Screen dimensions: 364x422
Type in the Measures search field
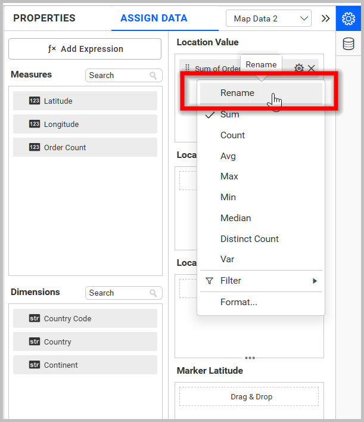point(117,76)
